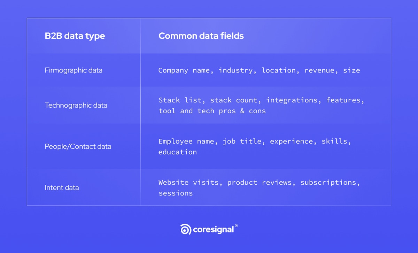Click the People/Contact data row label
This screenshot has height=253, width=418.
[78, 146]
